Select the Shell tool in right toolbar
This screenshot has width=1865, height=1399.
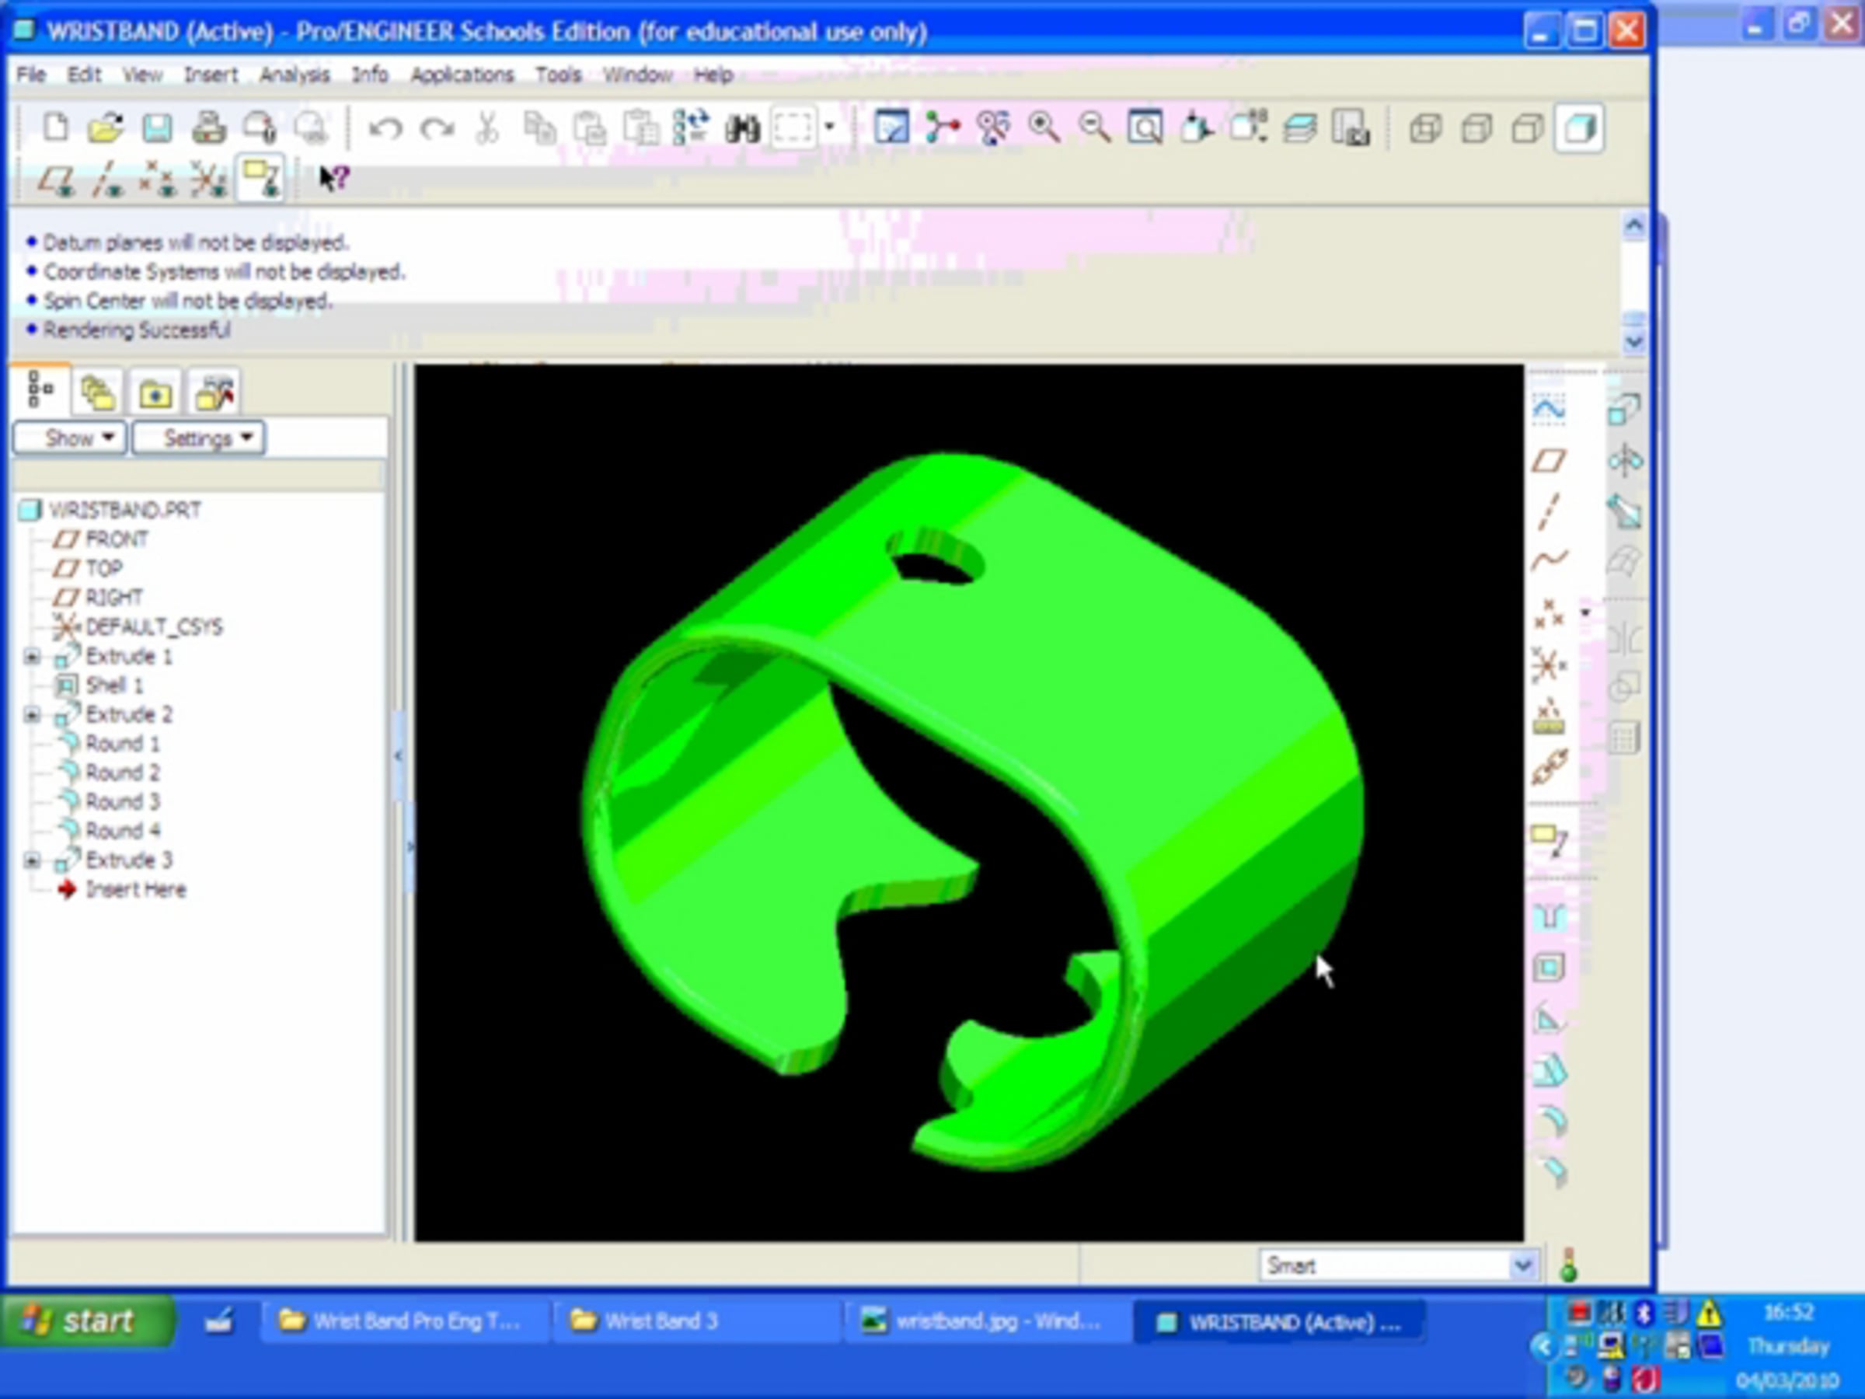(1549, 967)
